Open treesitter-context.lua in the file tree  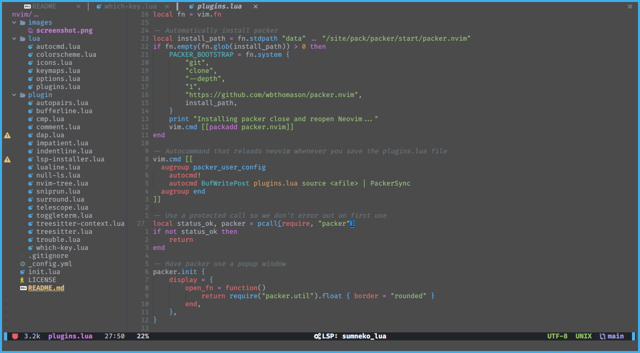click(80, 224)
